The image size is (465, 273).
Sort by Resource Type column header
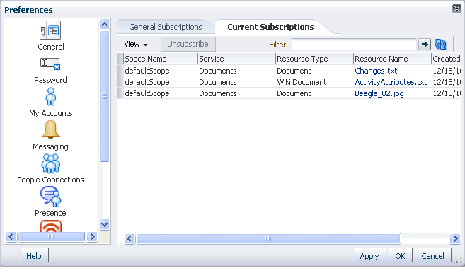tap(314, 59)
